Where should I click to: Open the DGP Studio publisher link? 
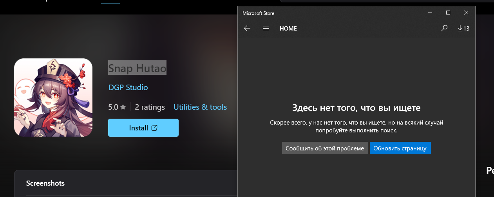tap(128, 87)
